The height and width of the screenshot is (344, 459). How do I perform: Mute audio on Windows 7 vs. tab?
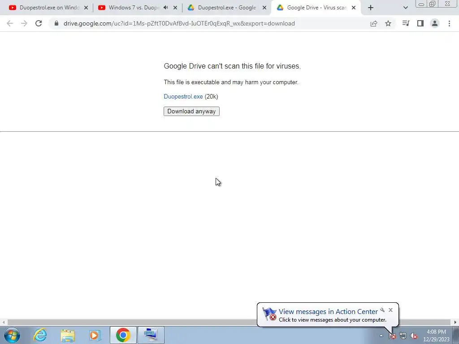[166, 8]
